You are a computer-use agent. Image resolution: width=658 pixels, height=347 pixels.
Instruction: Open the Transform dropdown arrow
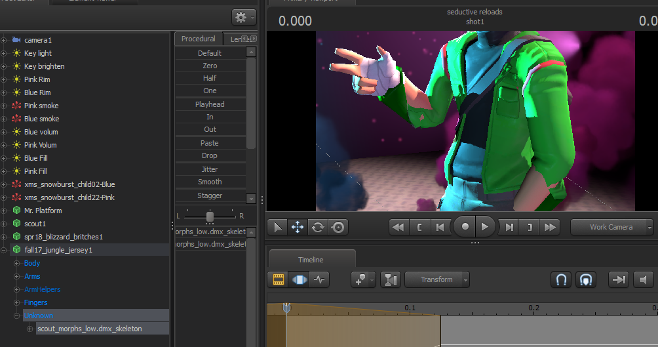[465, 280]
